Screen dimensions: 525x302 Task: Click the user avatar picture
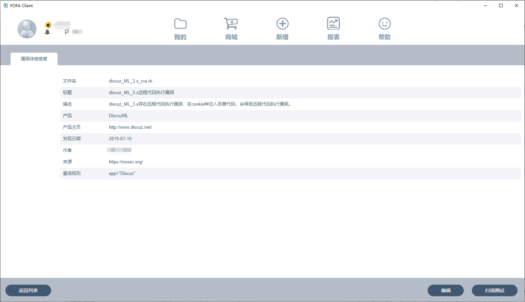pyautogui.click(x=27, y=29)
